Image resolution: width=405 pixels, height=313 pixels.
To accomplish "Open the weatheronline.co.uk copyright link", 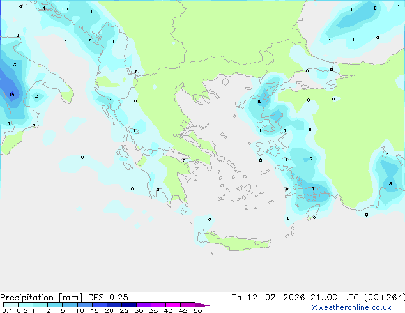I will coord(351,307).
